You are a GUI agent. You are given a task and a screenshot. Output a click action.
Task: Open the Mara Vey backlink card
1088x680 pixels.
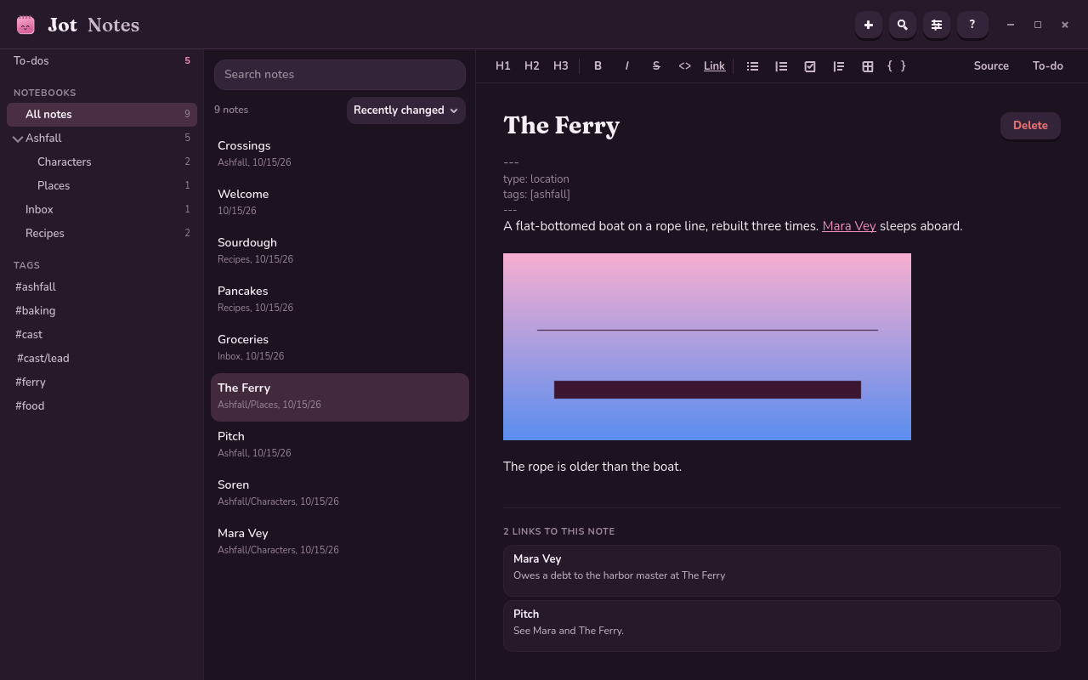(781, 569)
